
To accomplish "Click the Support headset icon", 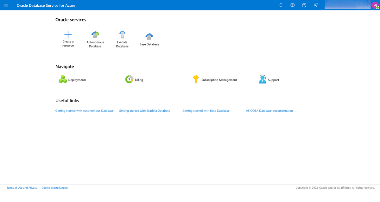I will coord(262,79).
